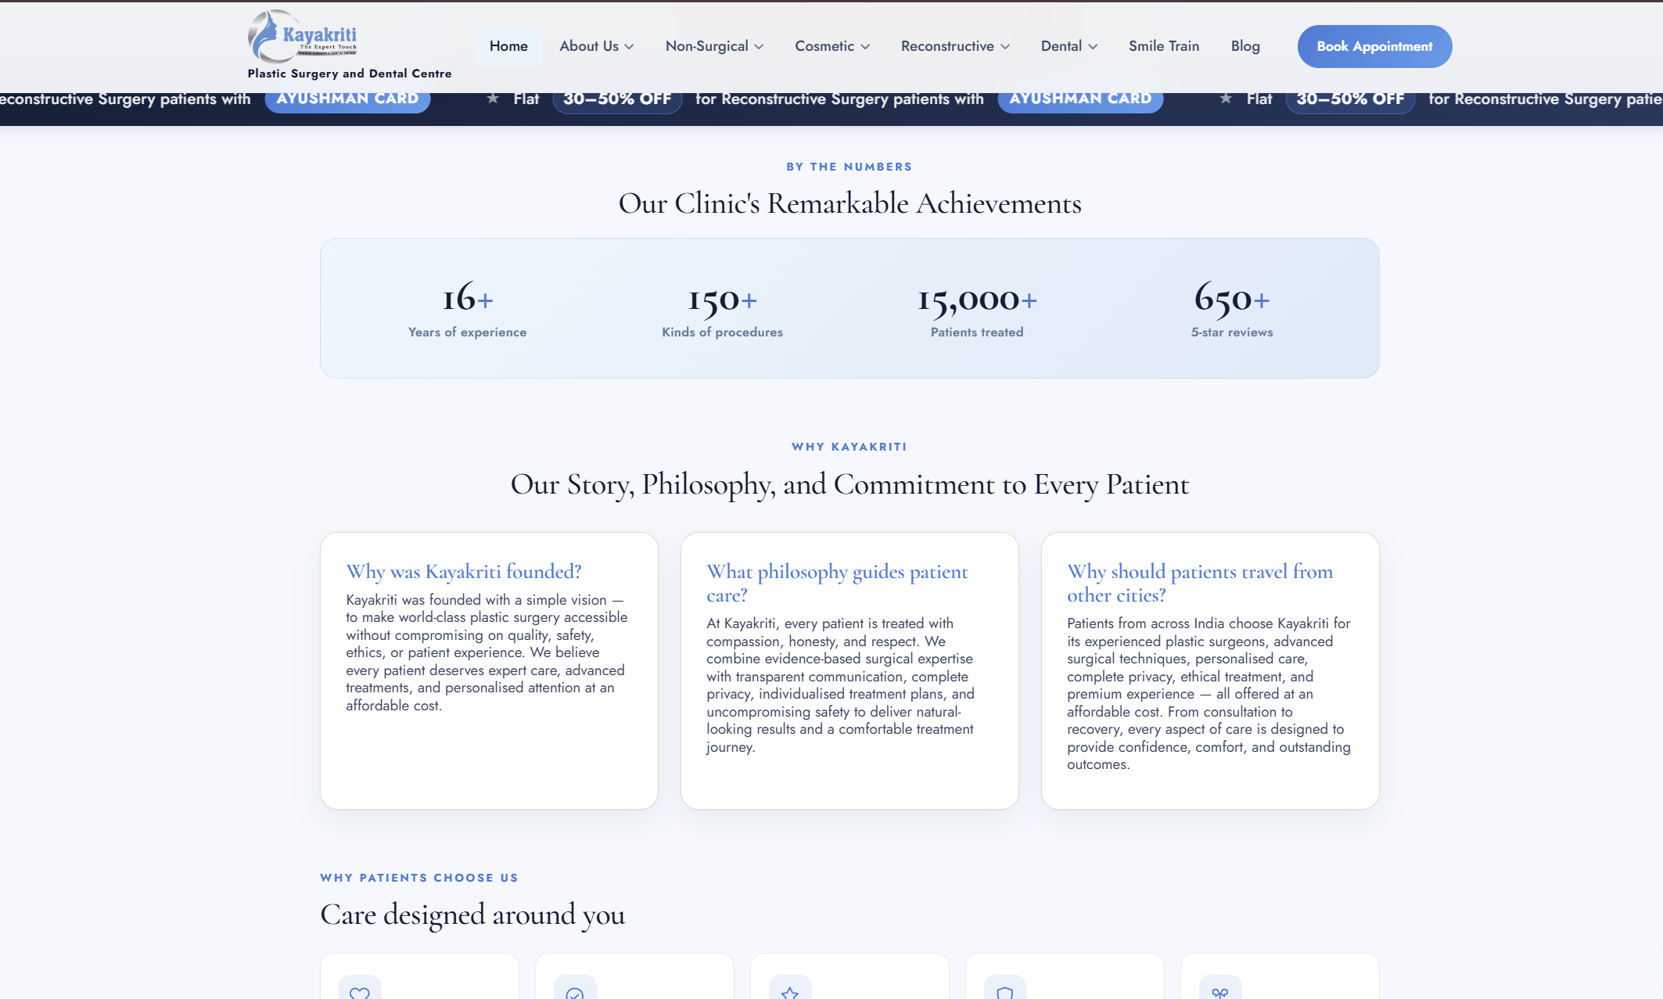This screenshot has height=999, width=1663.
Task: Click 'Why should patients travel from other cities?' title
Action: [x=1201, y=584]
